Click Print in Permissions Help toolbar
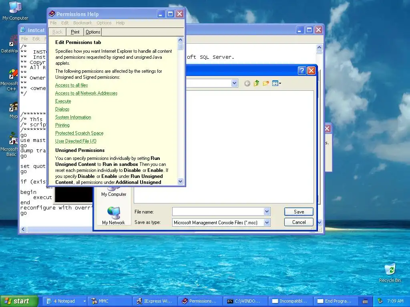410x307 pixels. click(x=75, y=32)
